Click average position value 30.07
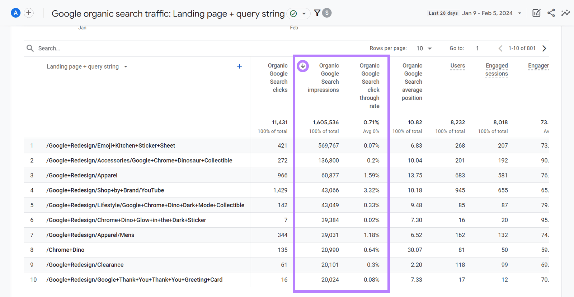Screen dimensions: 574x297 click(x=415, y=250)
